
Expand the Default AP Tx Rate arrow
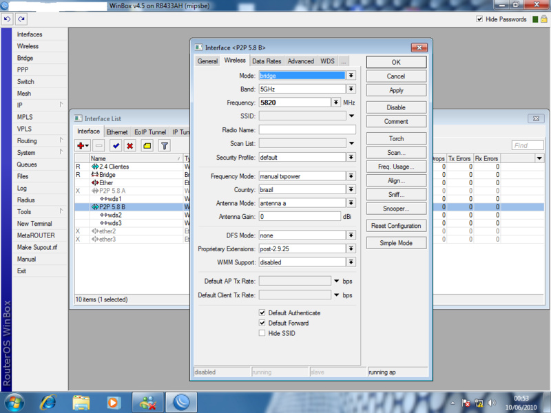coord(336,281)
